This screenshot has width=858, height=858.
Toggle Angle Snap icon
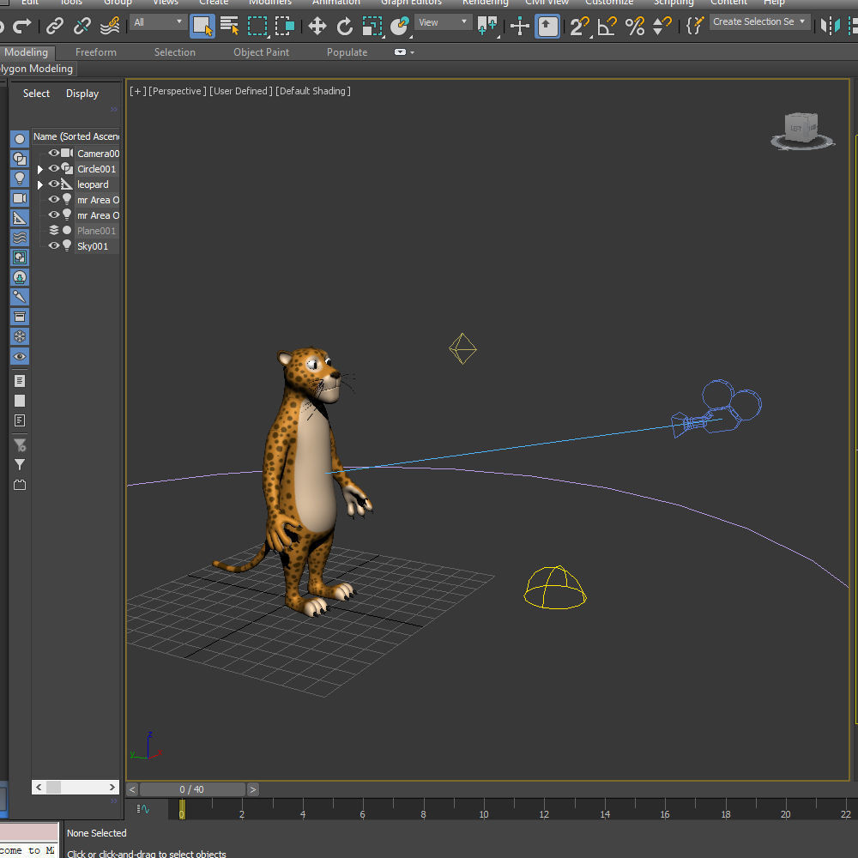[607, 26]
